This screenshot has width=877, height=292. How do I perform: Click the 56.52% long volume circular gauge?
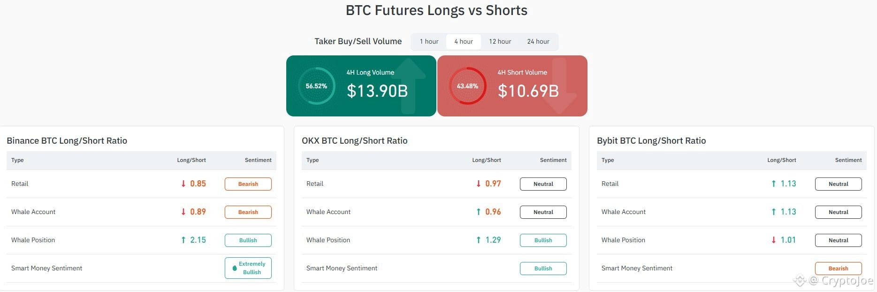[316, 86]
